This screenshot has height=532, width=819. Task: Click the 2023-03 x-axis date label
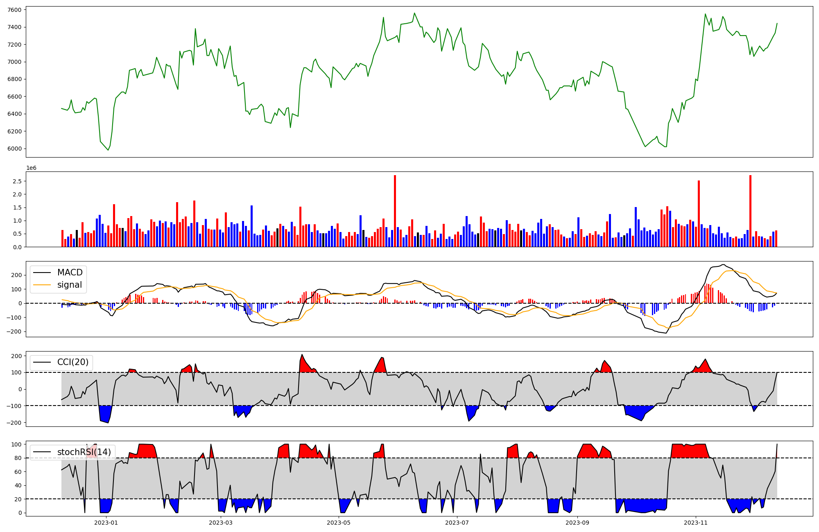pos(221,523)
